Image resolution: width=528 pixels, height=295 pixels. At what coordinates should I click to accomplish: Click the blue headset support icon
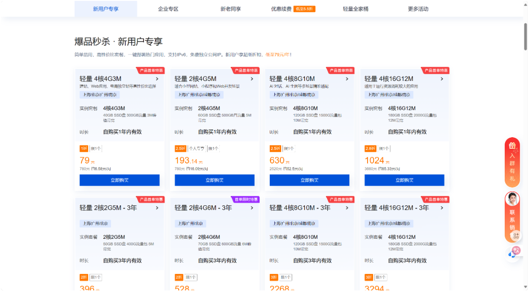point(511,254)
